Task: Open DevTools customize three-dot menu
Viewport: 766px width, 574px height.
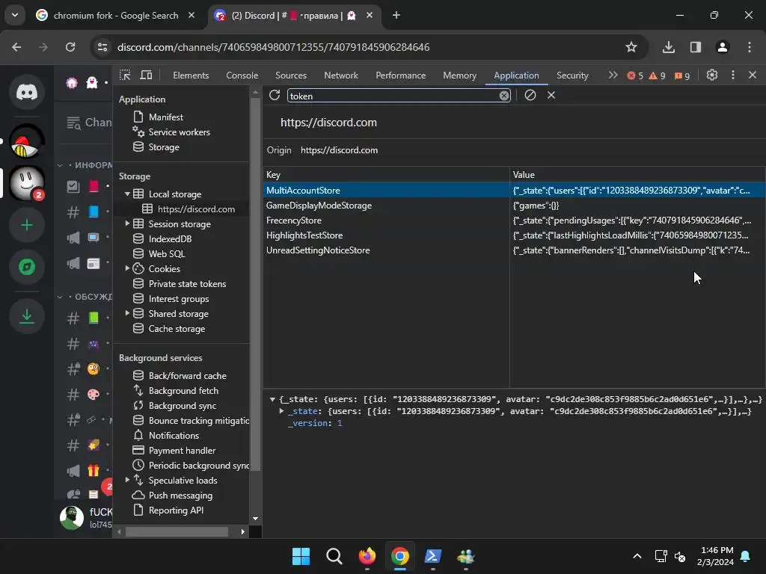Action: (x=733, y=75)
